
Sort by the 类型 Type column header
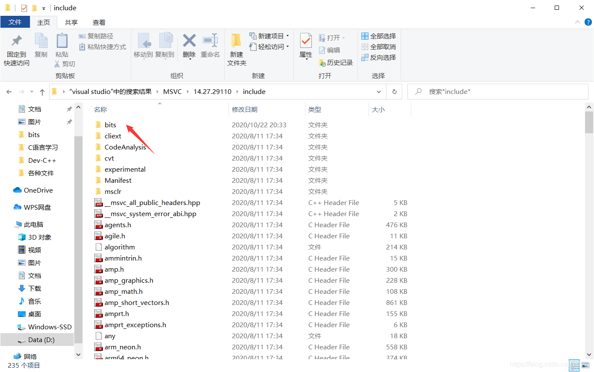point(315,110)
